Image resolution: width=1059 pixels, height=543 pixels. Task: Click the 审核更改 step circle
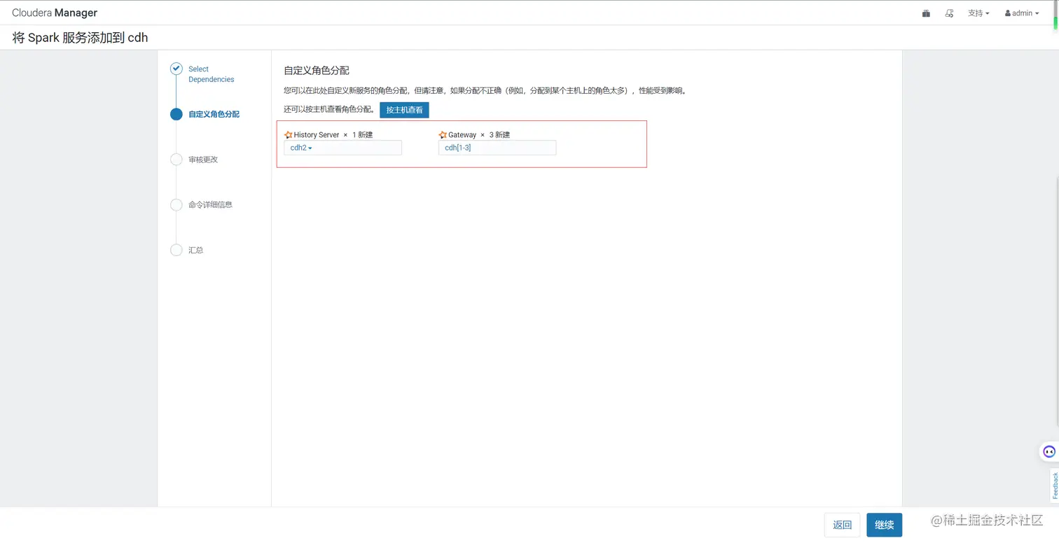click(176, 160)
